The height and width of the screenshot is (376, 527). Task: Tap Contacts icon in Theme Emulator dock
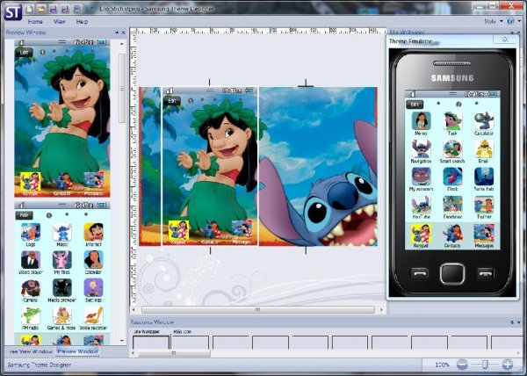point(452,235)
